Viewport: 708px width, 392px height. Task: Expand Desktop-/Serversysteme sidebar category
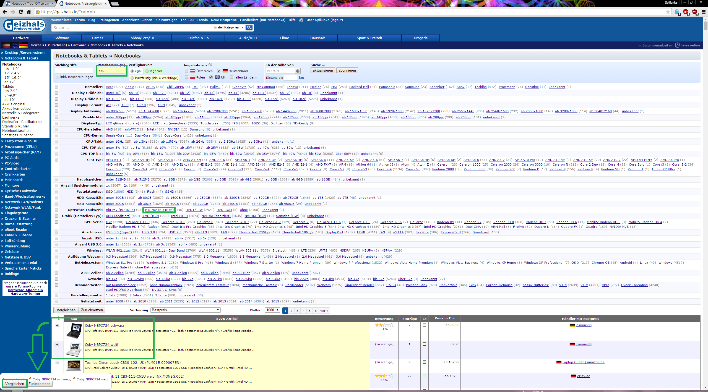(x=25, y=53)
